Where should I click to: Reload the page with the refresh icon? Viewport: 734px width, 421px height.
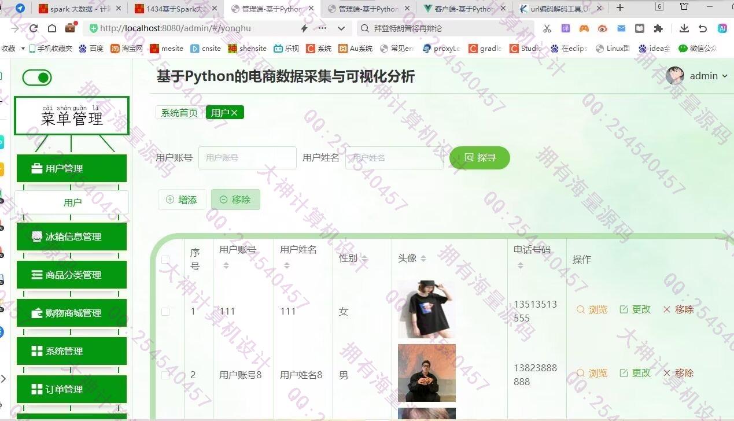(x=34, y=28)
